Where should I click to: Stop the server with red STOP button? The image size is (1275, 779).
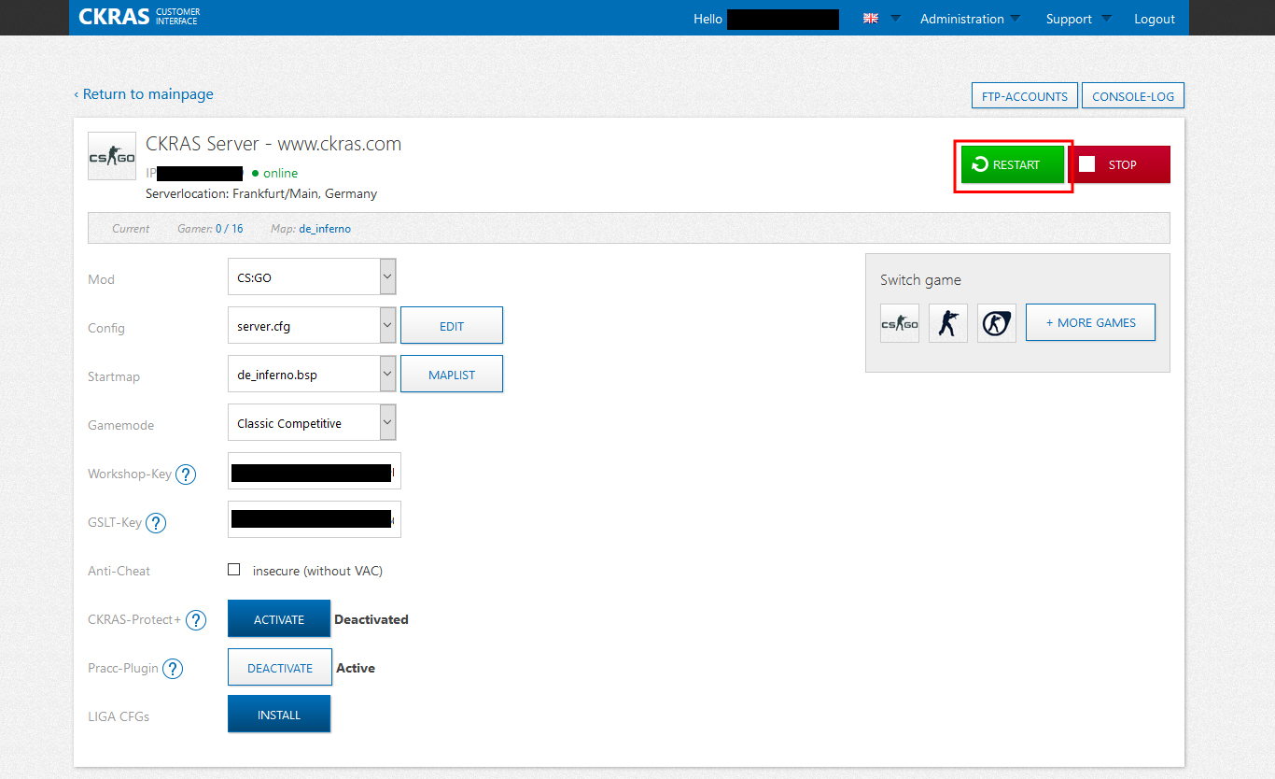pos(1119,165)
